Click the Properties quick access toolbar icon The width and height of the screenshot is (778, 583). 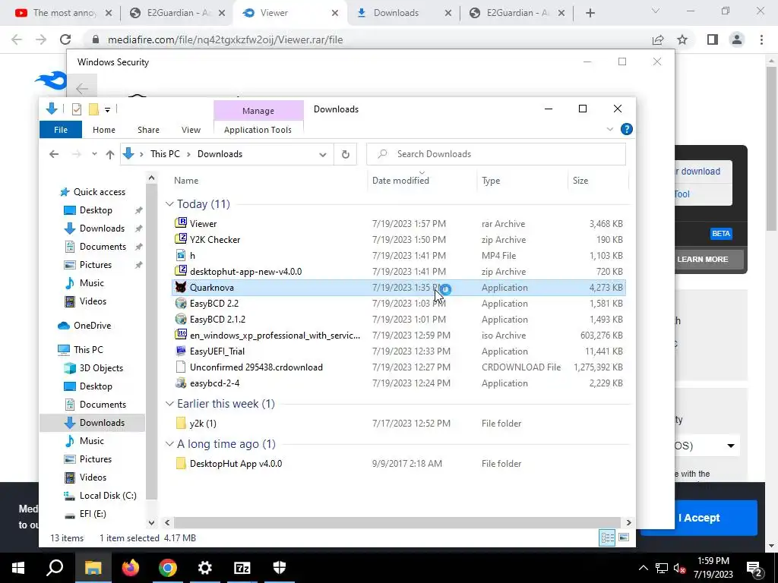click(77, 109)
